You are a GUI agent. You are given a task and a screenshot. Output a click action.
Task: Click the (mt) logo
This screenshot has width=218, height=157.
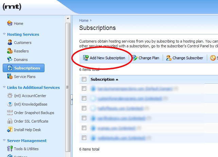[12, 7]
